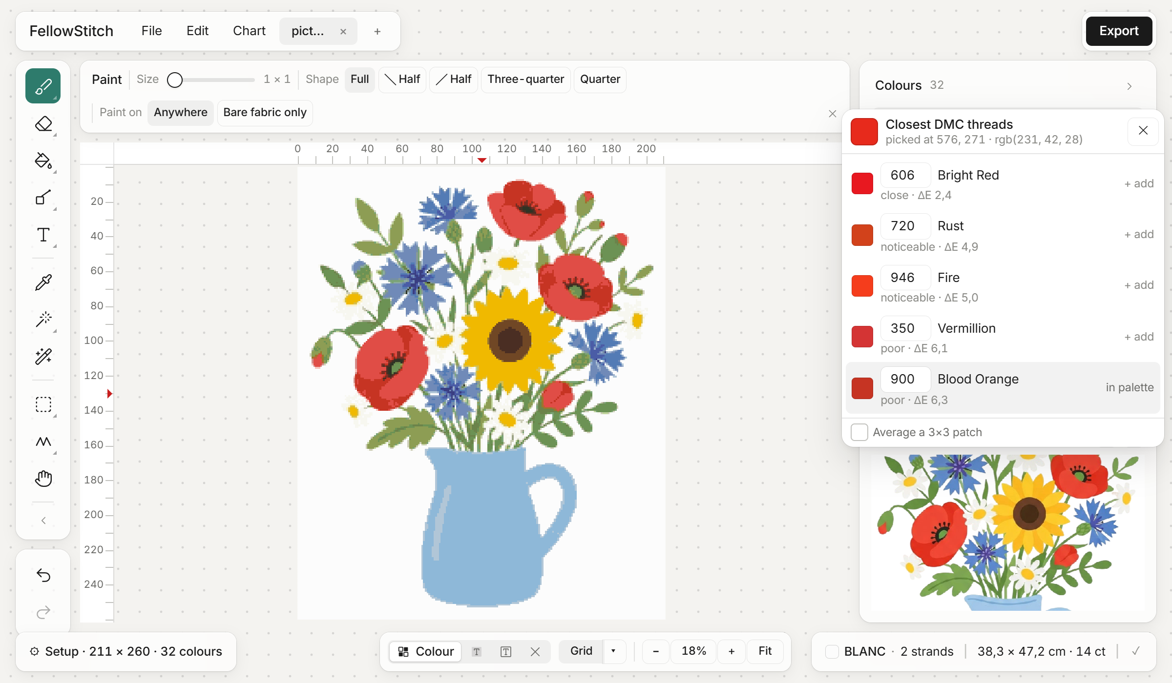
Task: Switch to boxed symbol chart view
Action: point(506,652)
